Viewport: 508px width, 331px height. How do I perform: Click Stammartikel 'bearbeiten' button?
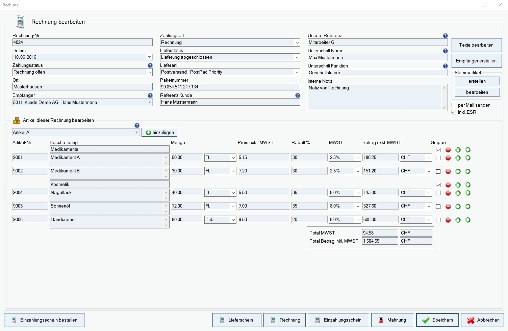tap(477, 92)
